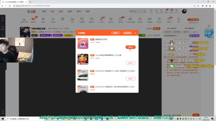Click the purple 成为钻粉 button
Viewport: 216px width, 121px height.
click(x=194, y=35)
